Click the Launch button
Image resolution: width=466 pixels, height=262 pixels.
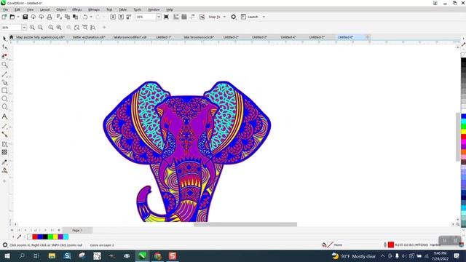point(250,17)
